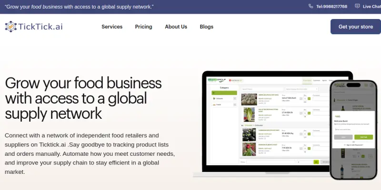Open the Live Chat link

[372, 7]
